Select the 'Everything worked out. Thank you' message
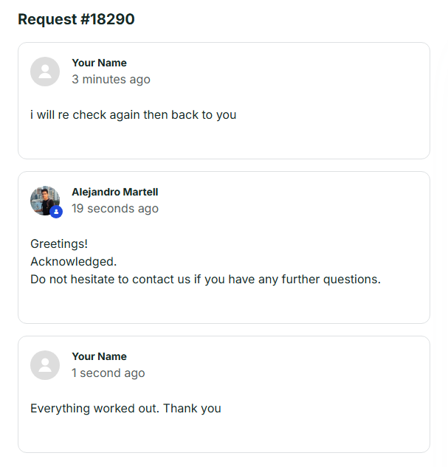The width and height of the screenshot is (448, 467). tap(125, 409)
